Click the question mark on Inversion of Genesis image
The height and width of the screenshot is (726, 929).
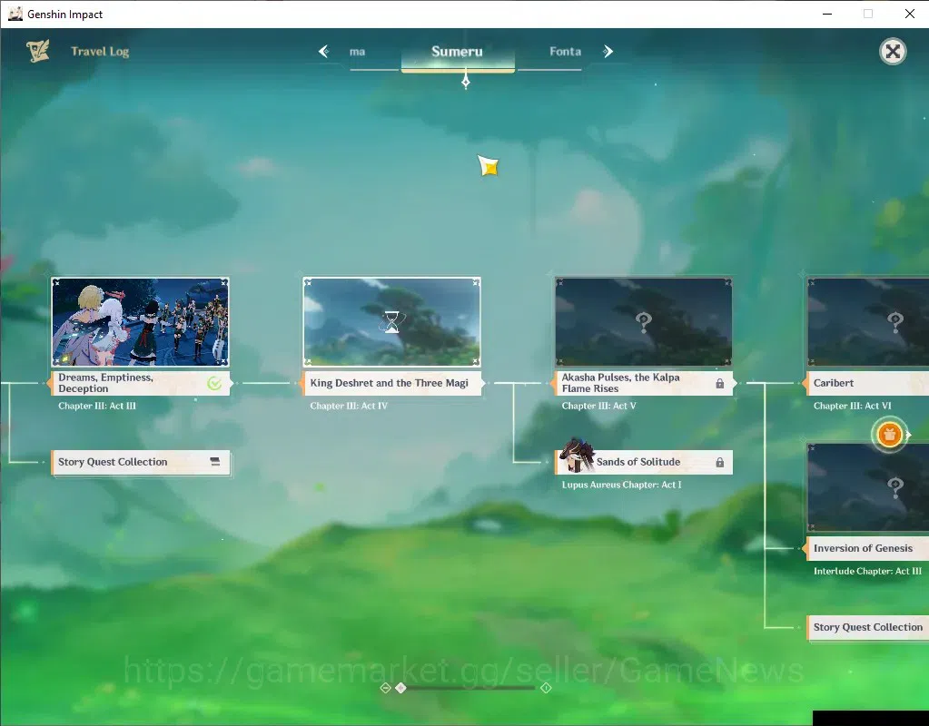click(895, 488)
